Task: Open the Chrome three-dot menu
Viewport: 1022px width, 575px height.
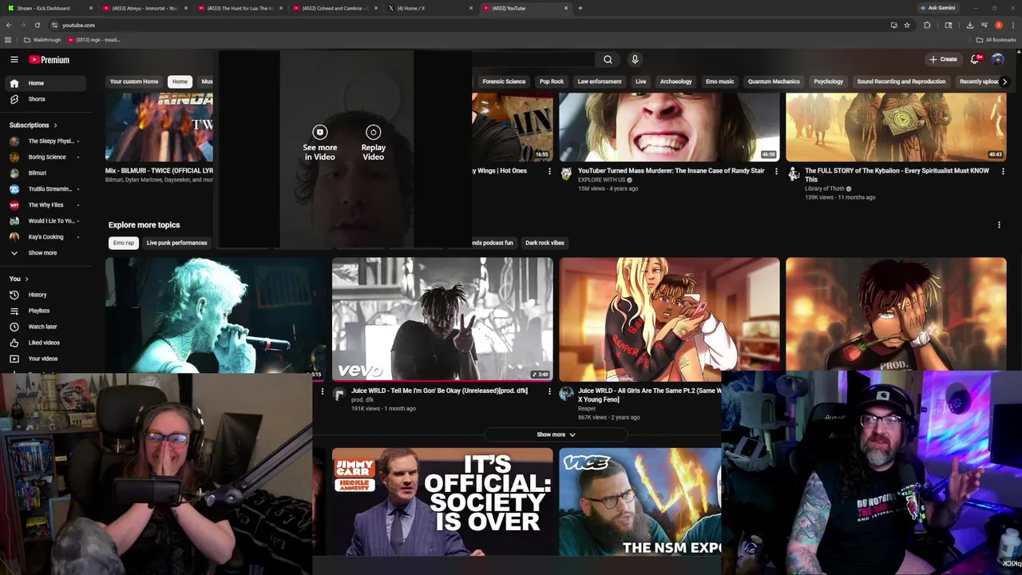Action: (1012, 25)
